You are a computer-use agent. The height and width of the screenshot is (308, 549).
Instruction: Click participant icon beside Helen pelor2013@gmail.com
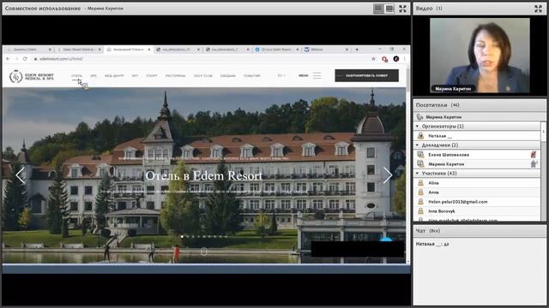420,202
